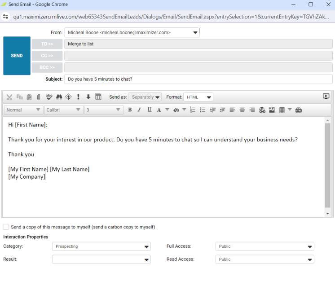Image resolution: width=335 pixels, height=281 pixels.
Task: Insert a numbered list
Action: (193, 110)
